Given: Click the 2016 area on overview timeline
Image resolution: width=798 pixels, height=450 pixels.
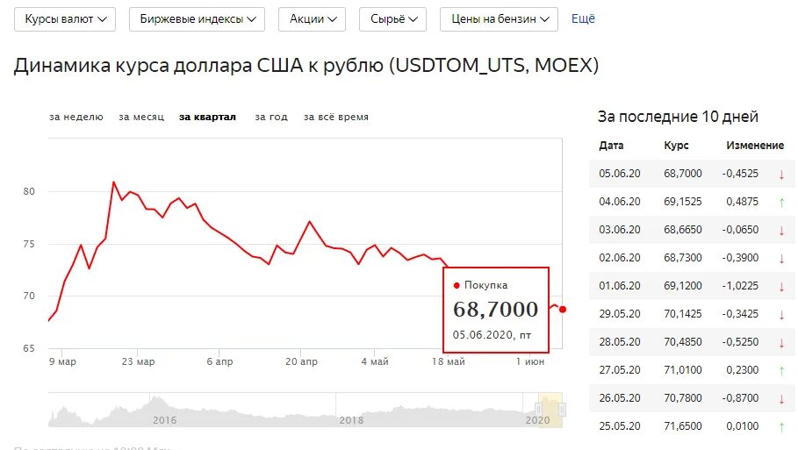Looking at the screenshot, I should (x=164, y=420).
